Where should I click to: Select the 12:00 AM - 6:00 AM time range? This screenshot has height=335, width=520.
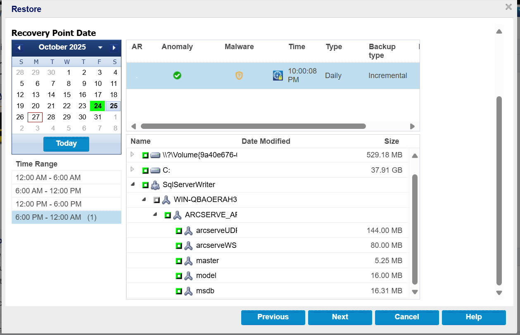click(66, 178)
